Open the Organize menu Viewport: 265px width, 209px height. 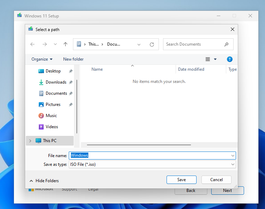[x=42, y=59]
